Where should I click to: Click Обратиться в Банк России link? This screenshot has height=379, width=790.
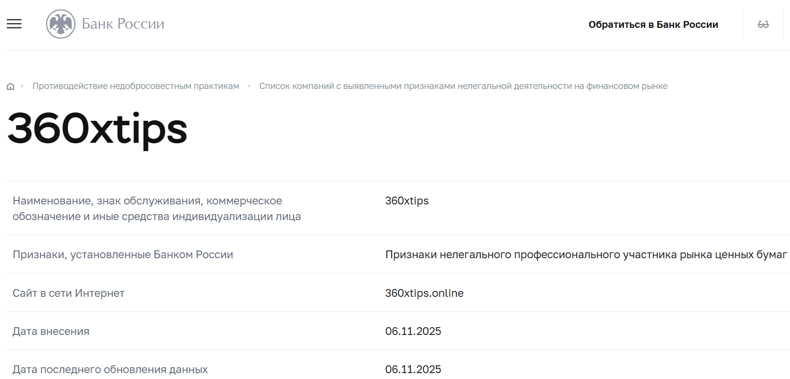pos(653,24)
